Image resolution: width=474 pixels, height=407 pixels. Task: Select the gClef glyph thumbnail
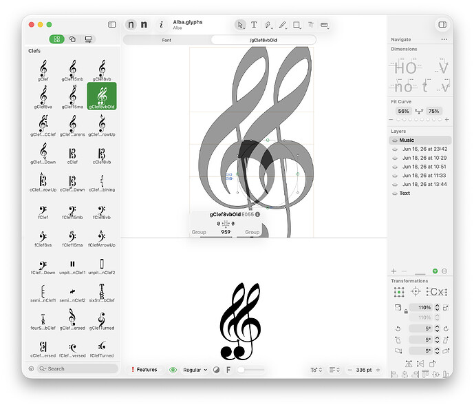(43, 70)
